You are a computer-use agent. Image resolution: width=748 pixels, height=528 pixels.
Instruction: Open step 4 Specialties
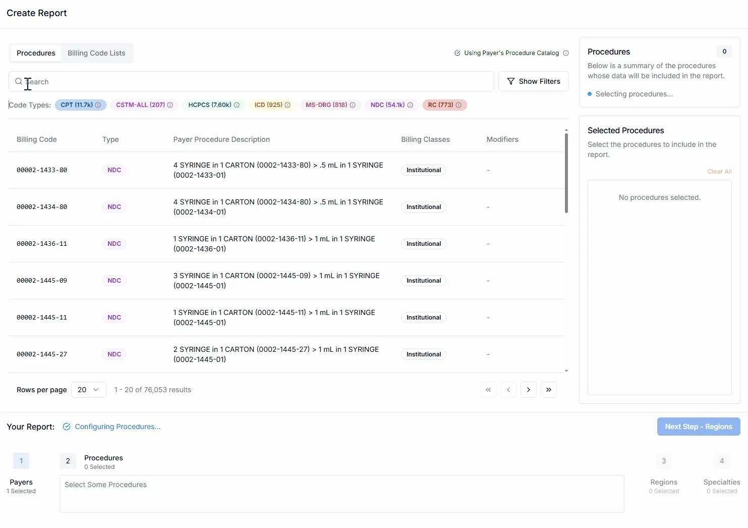722,461
